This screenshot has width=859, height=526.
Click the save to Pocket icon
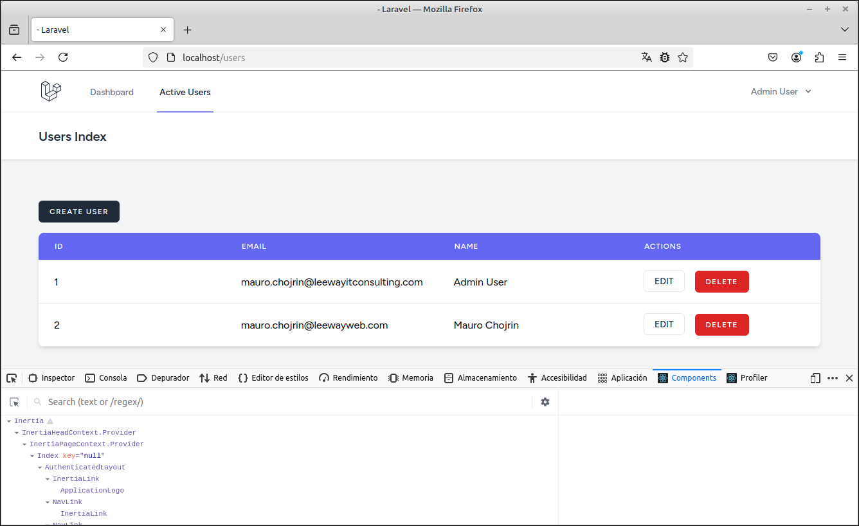772,57
